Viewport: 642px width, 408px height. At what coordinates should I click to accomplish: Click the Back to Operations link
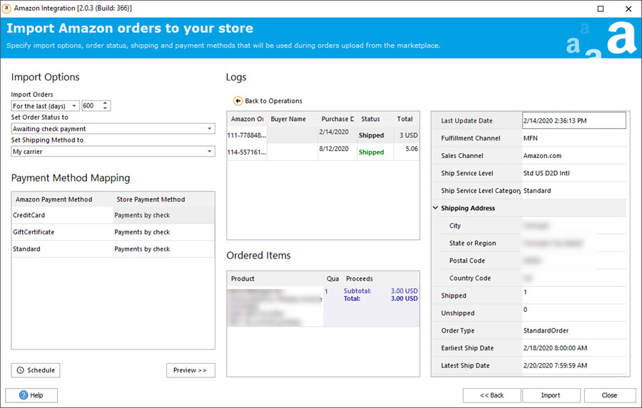[x=273, y=100]
